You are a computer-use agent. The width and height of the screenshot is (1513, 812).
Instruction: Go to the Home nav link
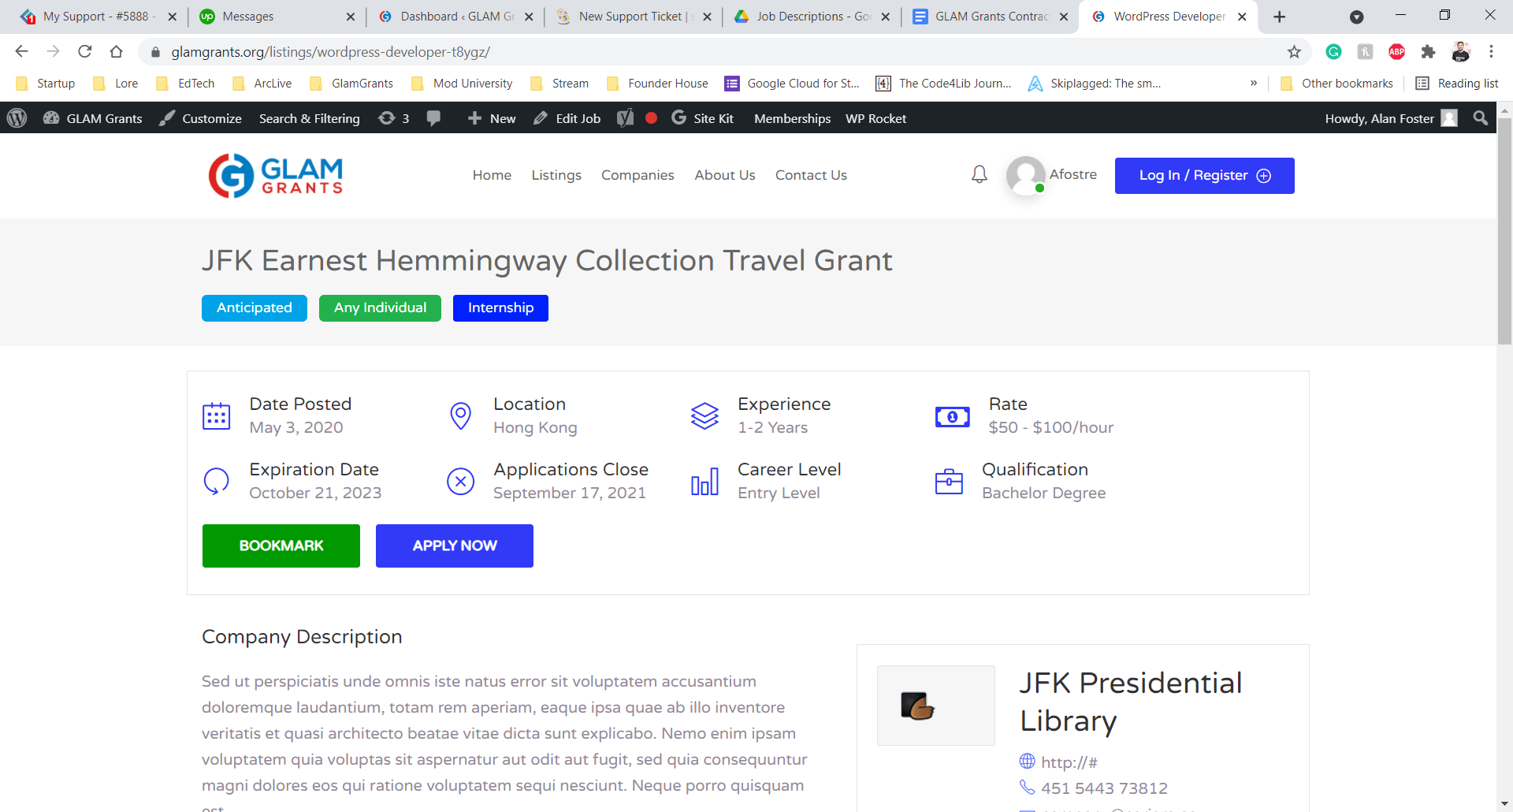click(x=492, y=175)
